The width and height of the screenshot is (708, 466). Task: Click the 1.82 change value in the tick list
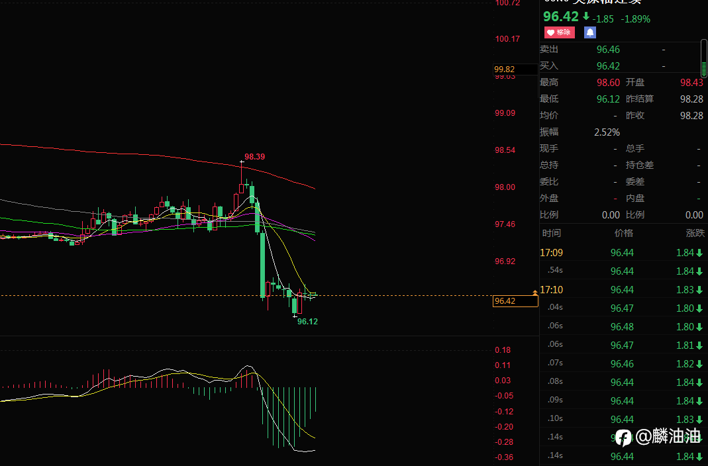point(685,363)
